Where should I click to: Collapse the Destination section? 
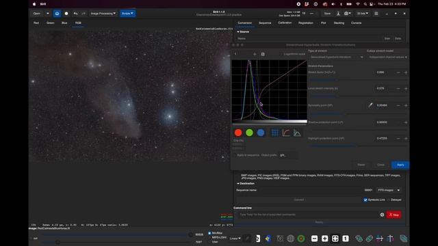246,184
